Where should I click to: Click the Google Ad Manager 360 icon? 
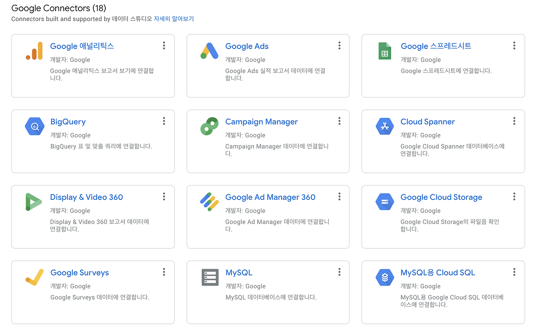pos(210,202)
